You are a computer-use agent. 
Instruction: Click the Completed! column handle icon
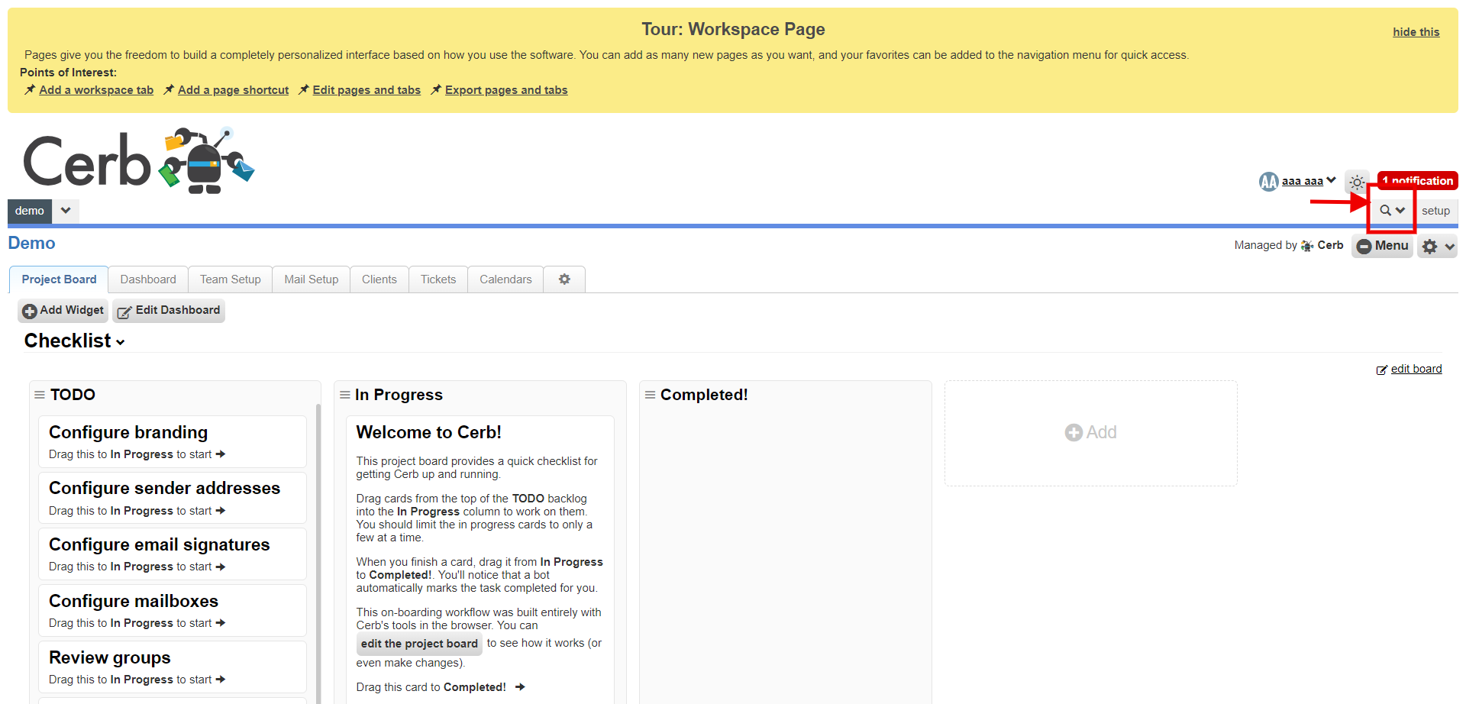click(x=651, y=395)
